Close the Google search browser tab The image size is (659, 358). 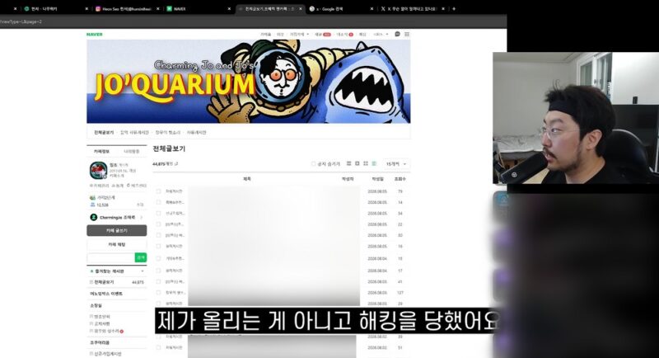[x=372, y=9]
